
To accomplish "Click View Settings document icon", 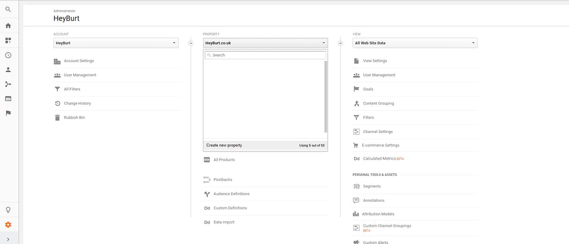I will click(x=356, y=61).
